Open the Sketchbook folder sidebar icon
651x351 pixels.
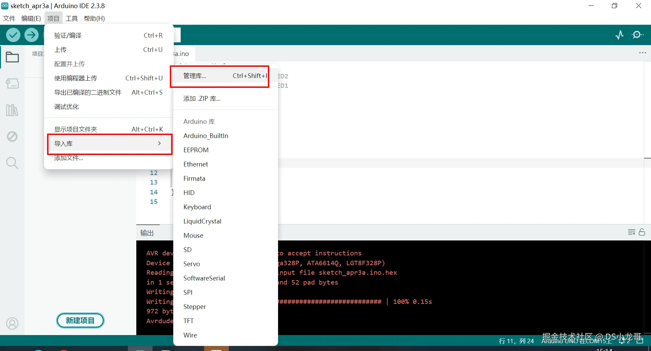[x=12, y=57]
